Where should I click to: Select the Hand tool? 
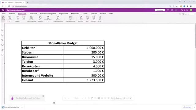pos(3,18)
